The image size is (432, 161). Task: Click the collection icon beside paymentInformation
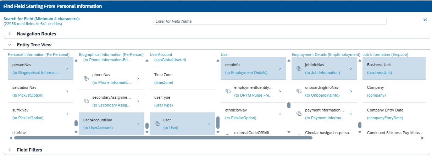tap(299, 114)
